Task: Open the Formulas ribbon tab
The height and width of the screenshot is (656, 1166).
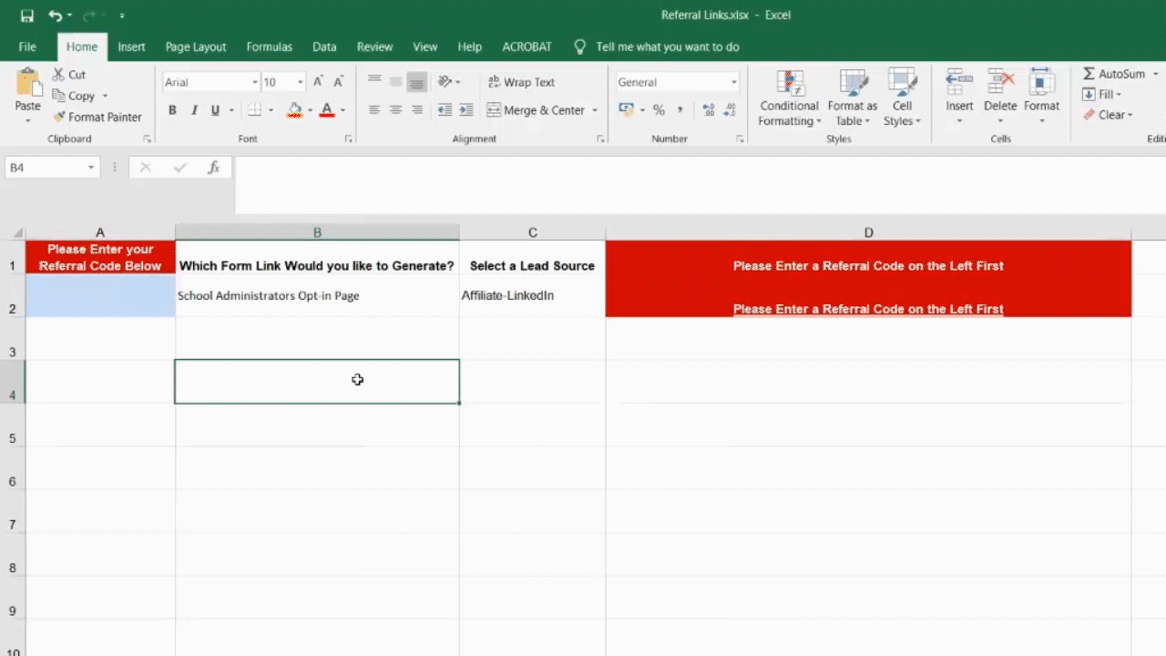Action: (269, 46)
